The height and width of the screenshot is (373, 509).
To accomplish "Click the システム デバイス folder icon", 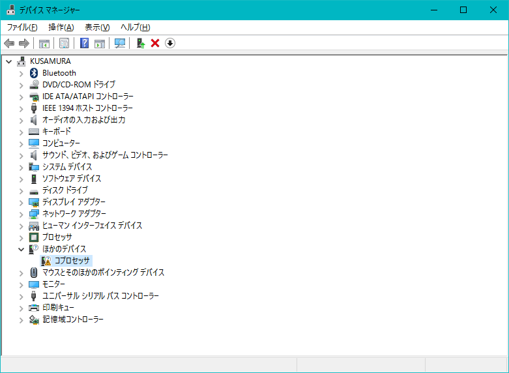I will point(34,167).
